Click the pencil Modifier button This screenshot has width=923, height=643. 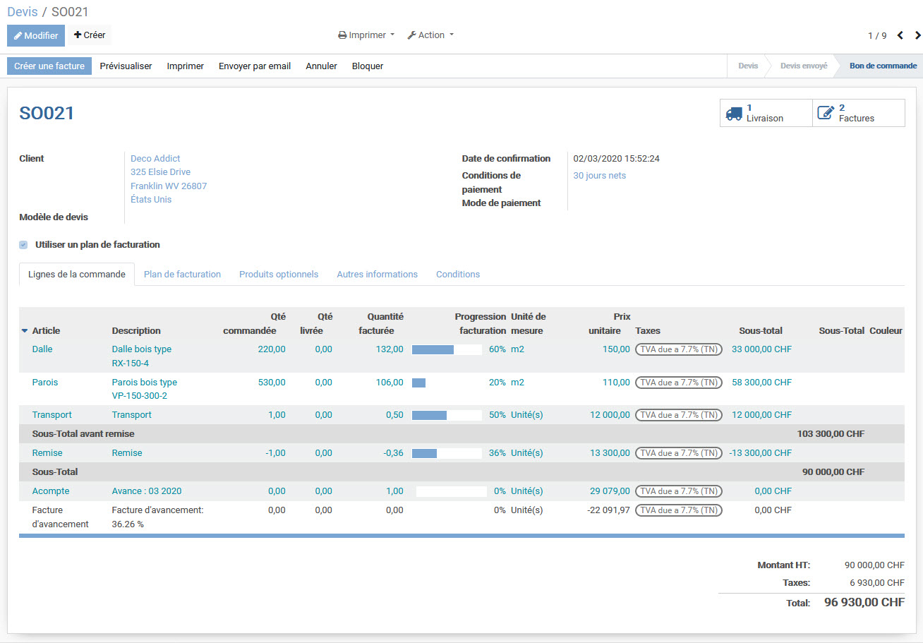click(x=35, y=35)
